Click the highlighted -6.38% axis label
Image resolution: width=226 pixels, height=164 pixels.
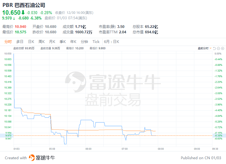pyautogui.click(x=218, y=135)
